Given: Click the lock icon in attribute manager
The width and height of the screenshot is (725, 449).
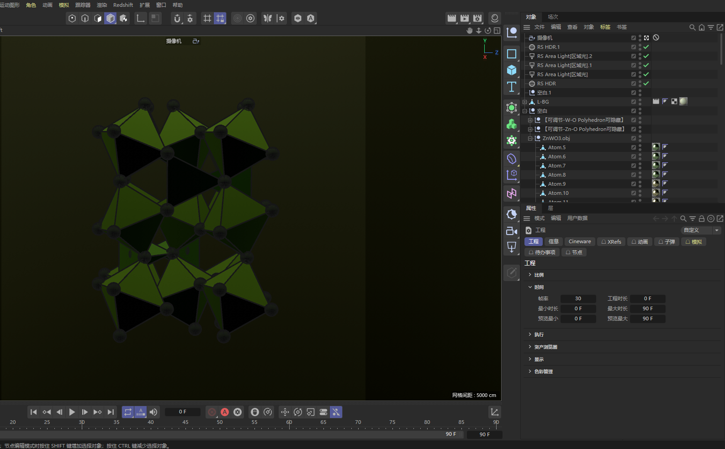Looking at the screenshot, I should [702, 219].
